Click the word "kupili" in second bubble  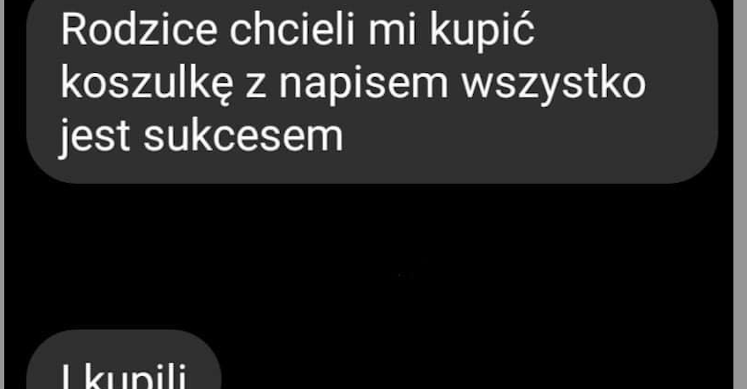coord(136,376)
